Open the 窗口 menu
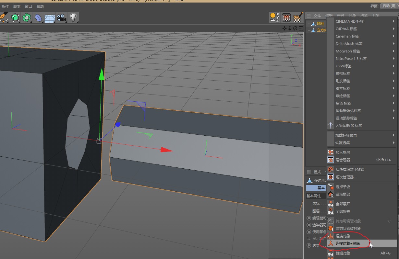This screenshot has width=399, height=259. (29, 6)
